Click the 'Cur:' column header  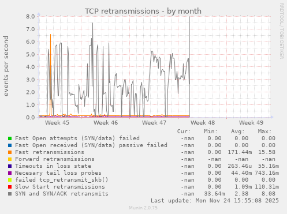click(x=184, y=132)
